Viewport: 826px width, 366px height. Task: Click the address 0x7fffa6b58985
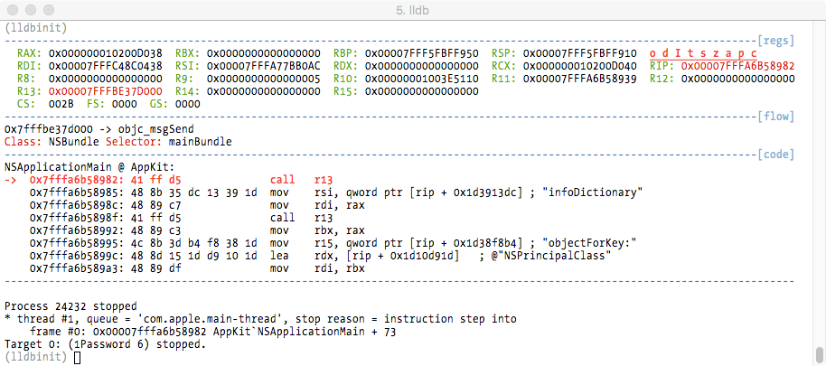click(x=74, y=192)
